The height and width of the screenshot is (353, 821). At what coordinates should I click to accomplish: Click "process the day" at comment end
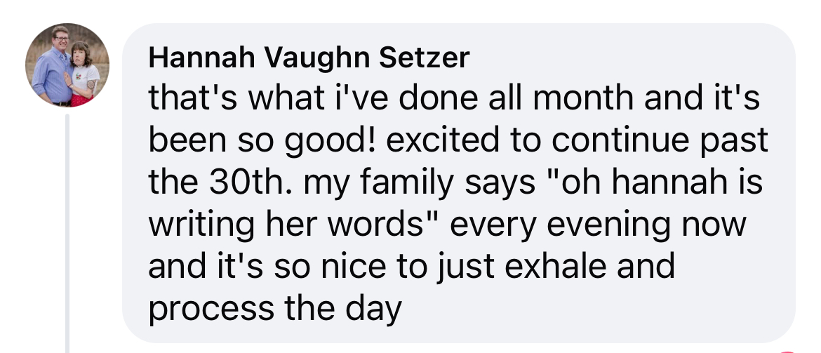click(x=275, y=309)
